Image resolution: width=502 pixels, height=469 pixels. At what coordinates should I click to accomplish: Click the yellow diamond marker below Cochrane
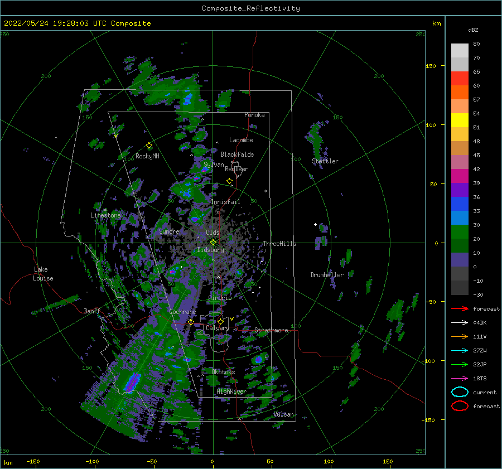coord(191,322)
